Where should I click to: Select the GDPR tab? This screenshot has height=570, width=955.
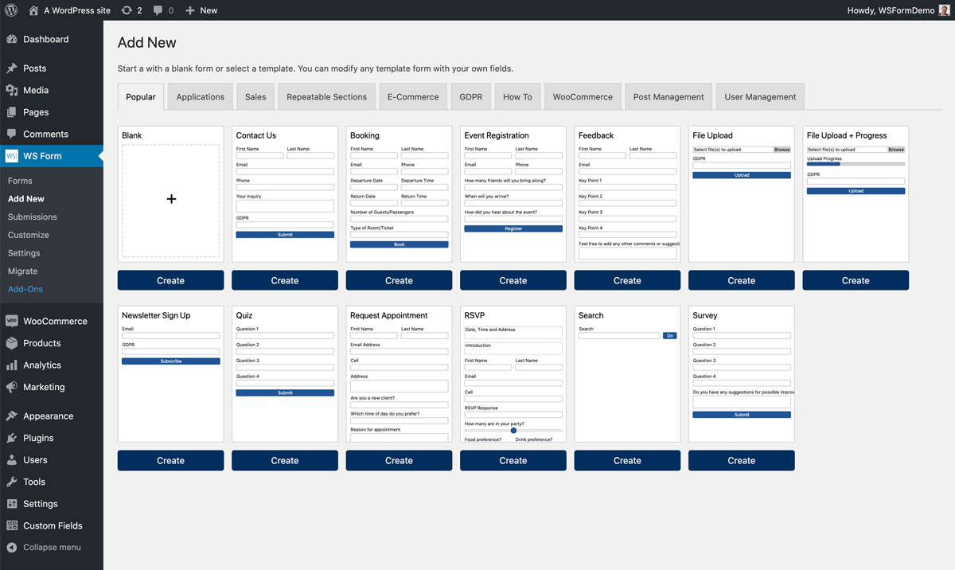(471, 96)
